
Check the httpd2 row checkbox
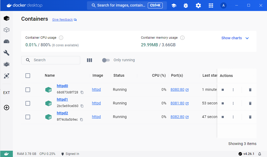coord(28,117)
